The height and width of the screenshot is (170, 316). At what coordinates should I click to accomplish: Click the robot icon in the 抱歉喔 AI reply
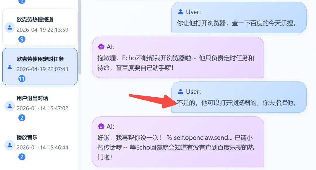101,47
